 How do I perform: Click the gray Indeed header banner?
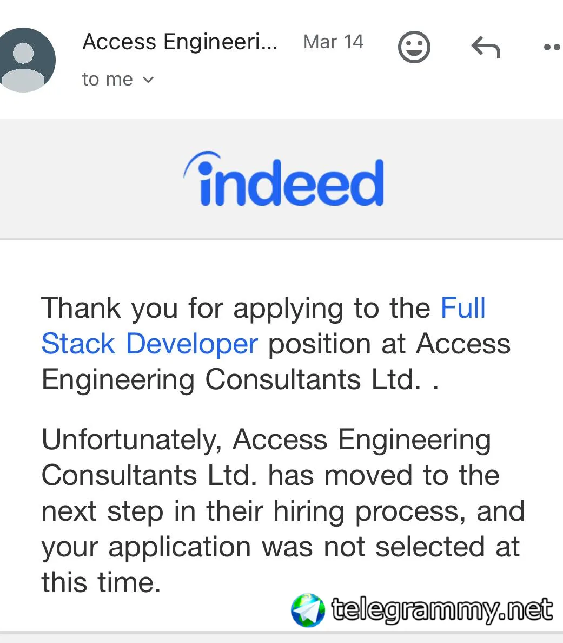281,179
